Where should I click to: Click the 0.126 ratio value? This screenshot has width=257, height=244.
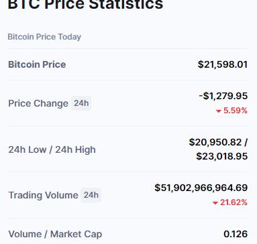236,234
